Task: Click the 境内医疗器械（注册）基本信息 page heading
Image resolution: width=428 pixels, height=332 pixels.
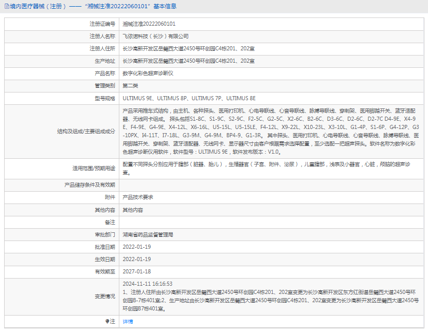Action: 93,6
